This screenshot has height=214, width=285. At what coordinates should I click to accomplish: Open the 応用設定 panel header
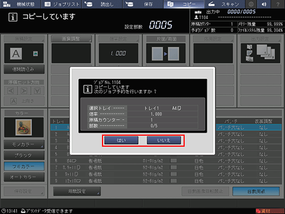tap(213, 39)
